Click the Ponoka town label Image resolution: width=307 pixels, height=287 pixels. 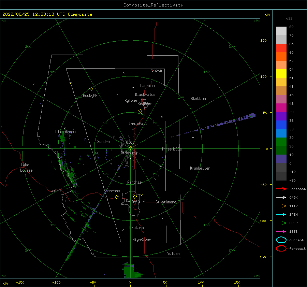tap(156, 70)
